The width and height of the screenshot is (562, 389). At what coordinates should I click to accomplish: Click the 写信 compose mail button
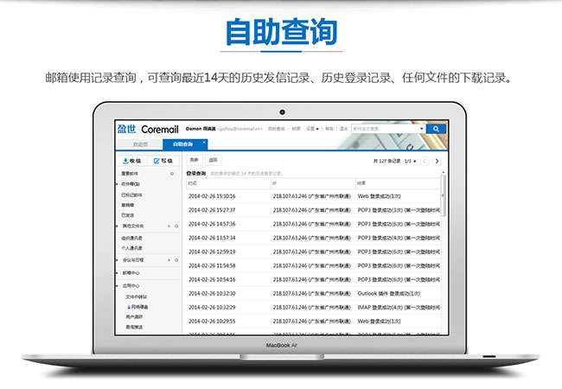pyautogui.click(x=162, y=161)
